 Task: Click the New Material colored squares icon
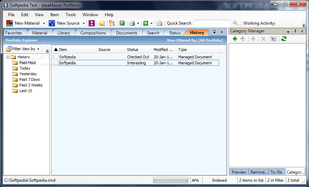coord(10,23)
